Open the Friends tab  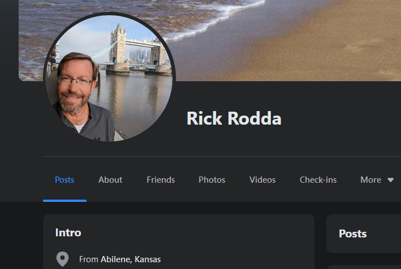(x=161, y=180)
